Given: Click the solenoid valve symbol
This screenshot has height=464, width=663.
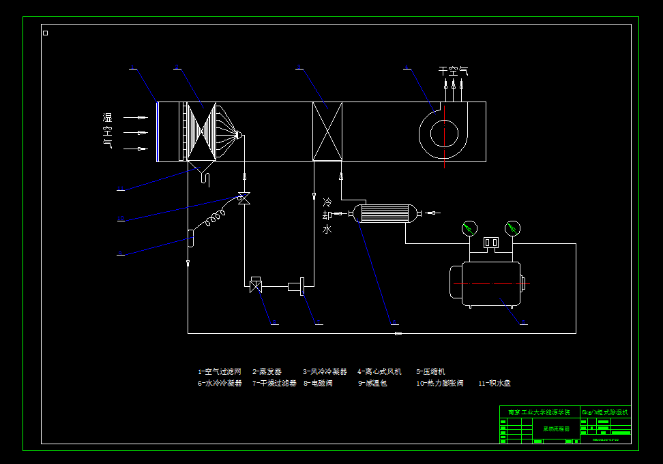Looking at the screenshot, I should pos(256,285).
